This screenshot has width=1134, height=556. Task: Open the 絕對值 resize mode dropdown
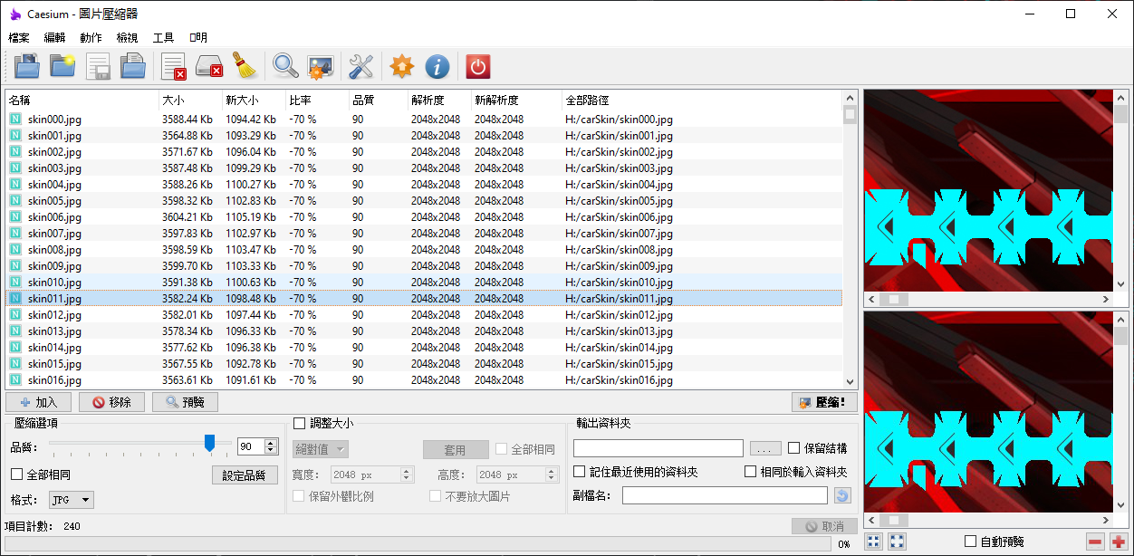tap(321, 449)
